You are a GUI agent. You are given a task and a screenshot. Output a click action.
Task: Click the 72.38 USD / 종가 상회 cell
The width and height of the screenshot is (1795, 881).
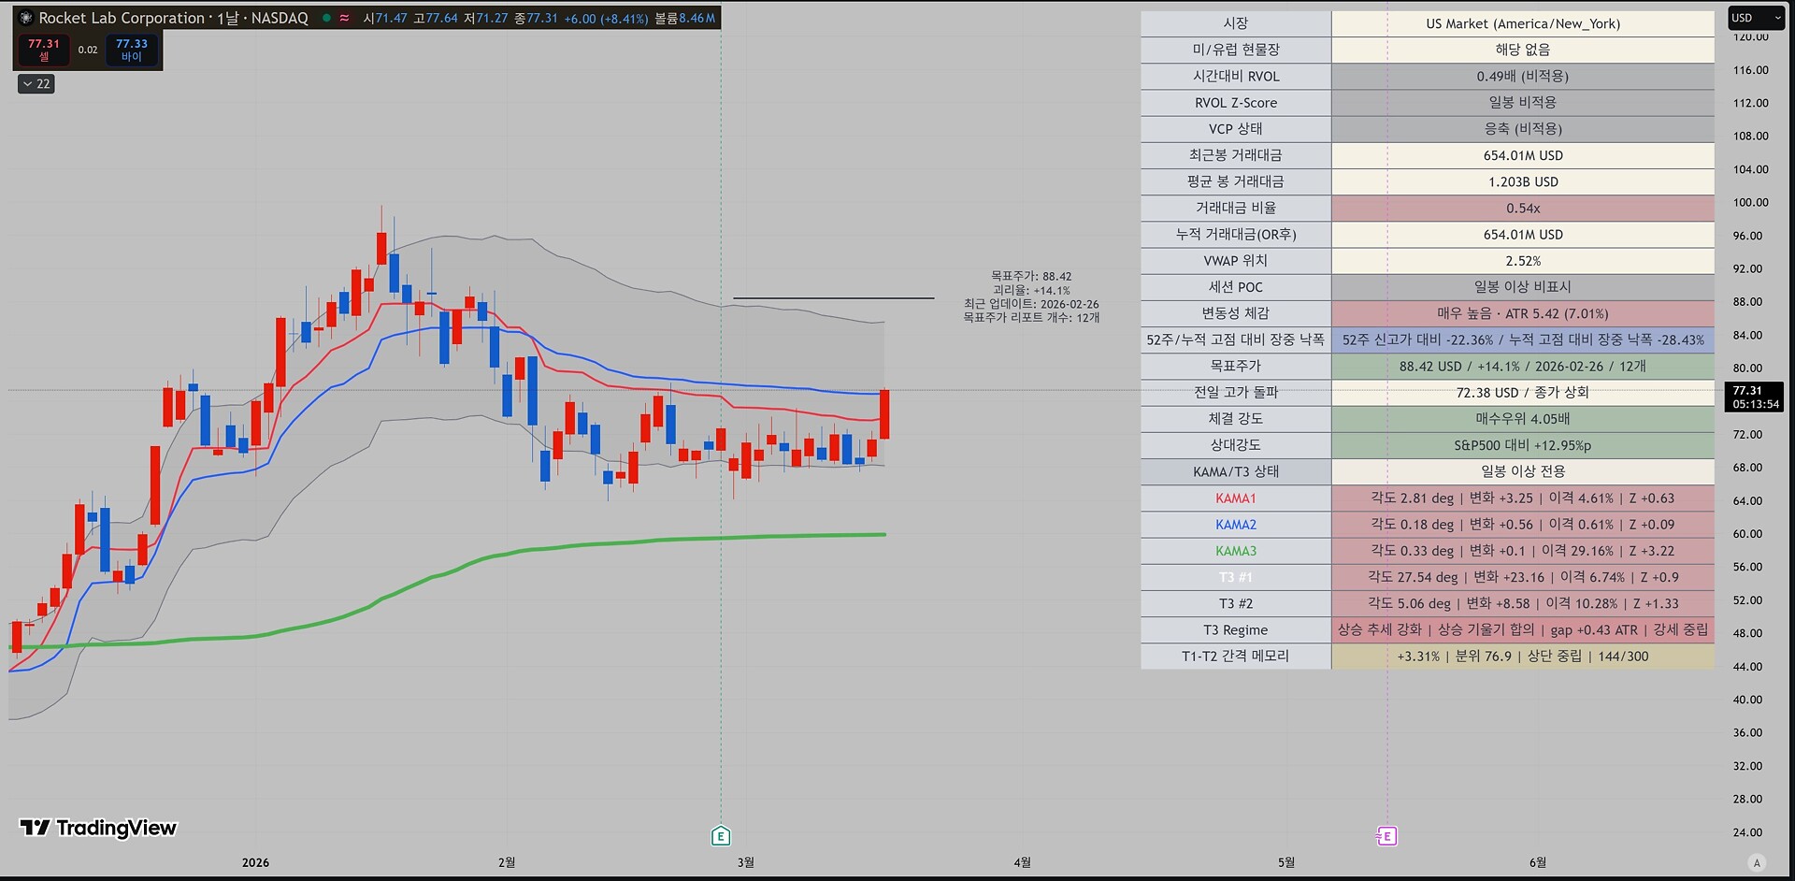tap(1523, 393)
